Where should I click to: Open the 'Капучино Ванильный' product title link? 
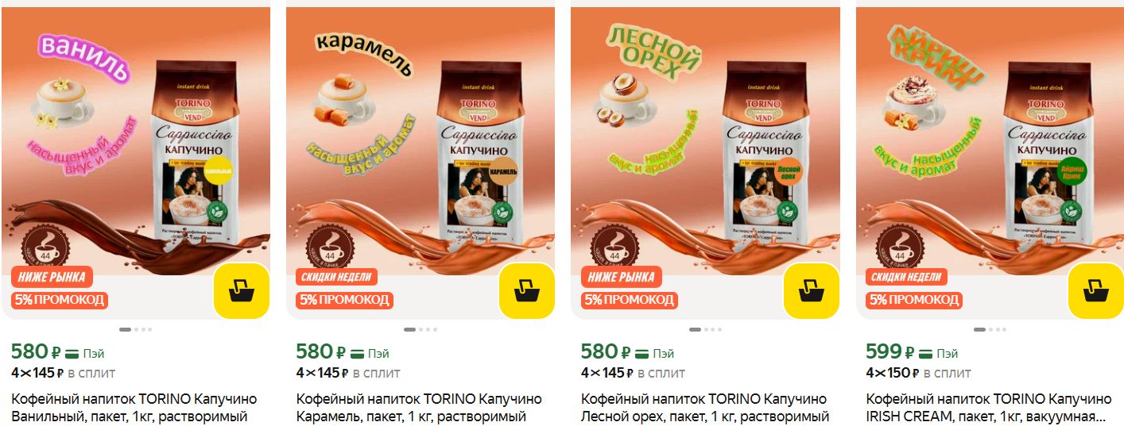(134, 407)
